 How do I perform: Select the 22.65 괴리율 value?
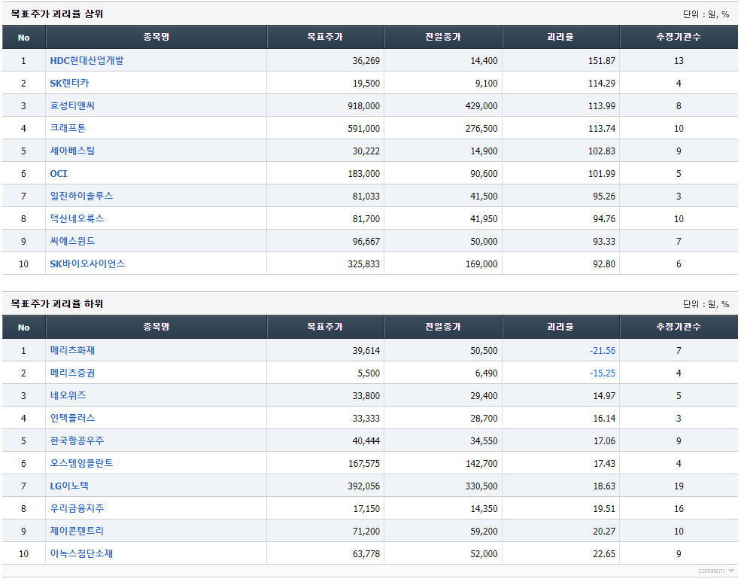[604, 554]
